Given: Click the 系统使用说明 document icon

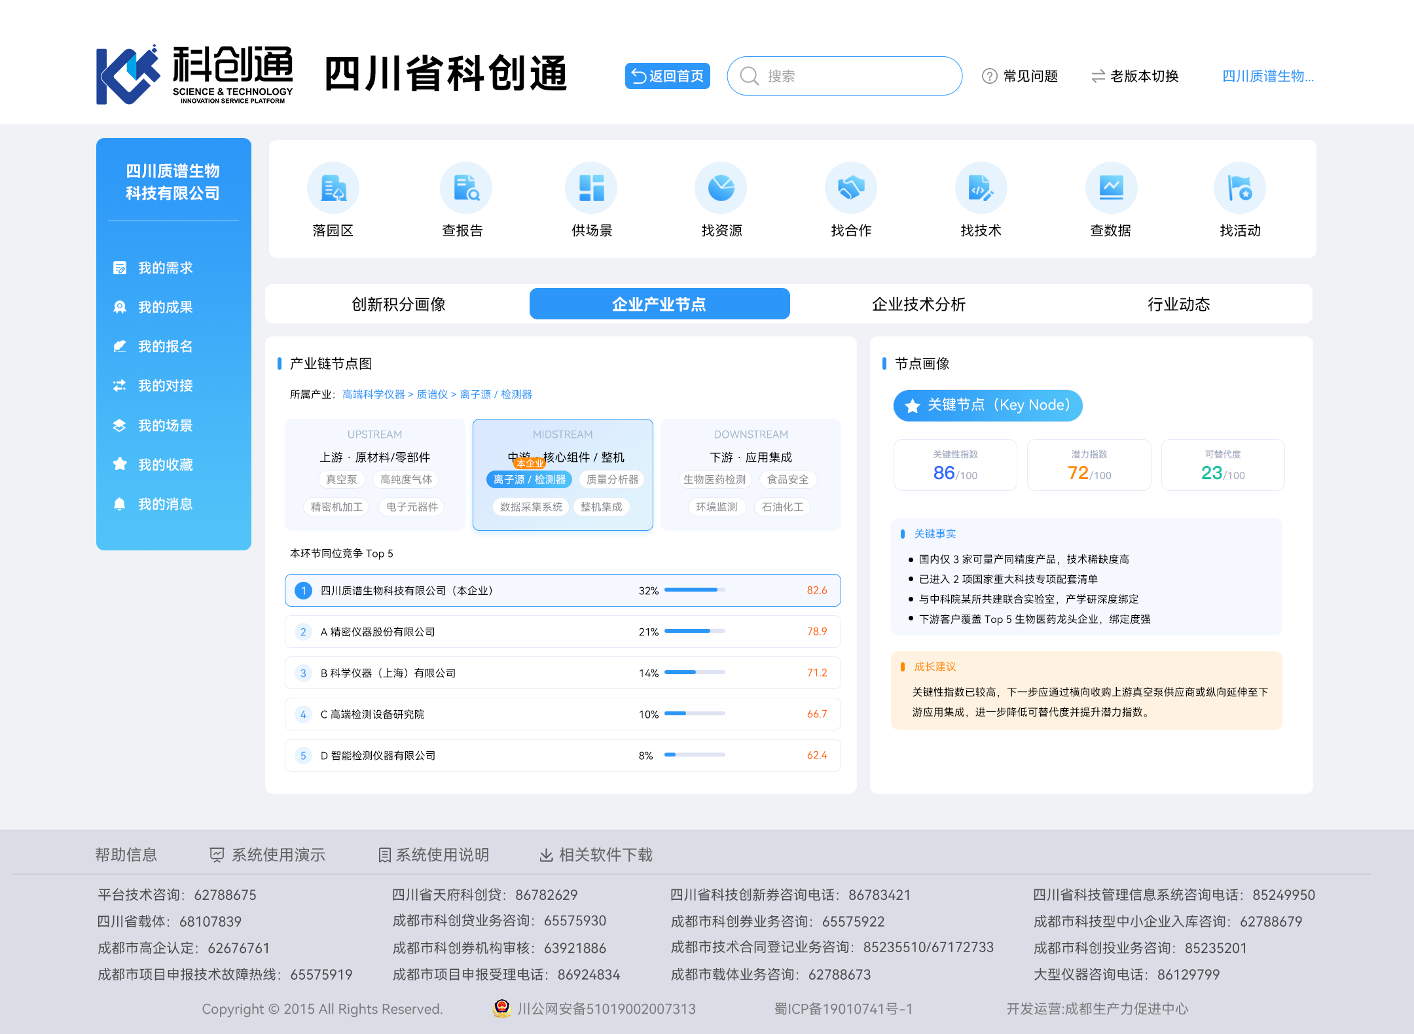Looking at the screenshot, I should pos(385,855).
